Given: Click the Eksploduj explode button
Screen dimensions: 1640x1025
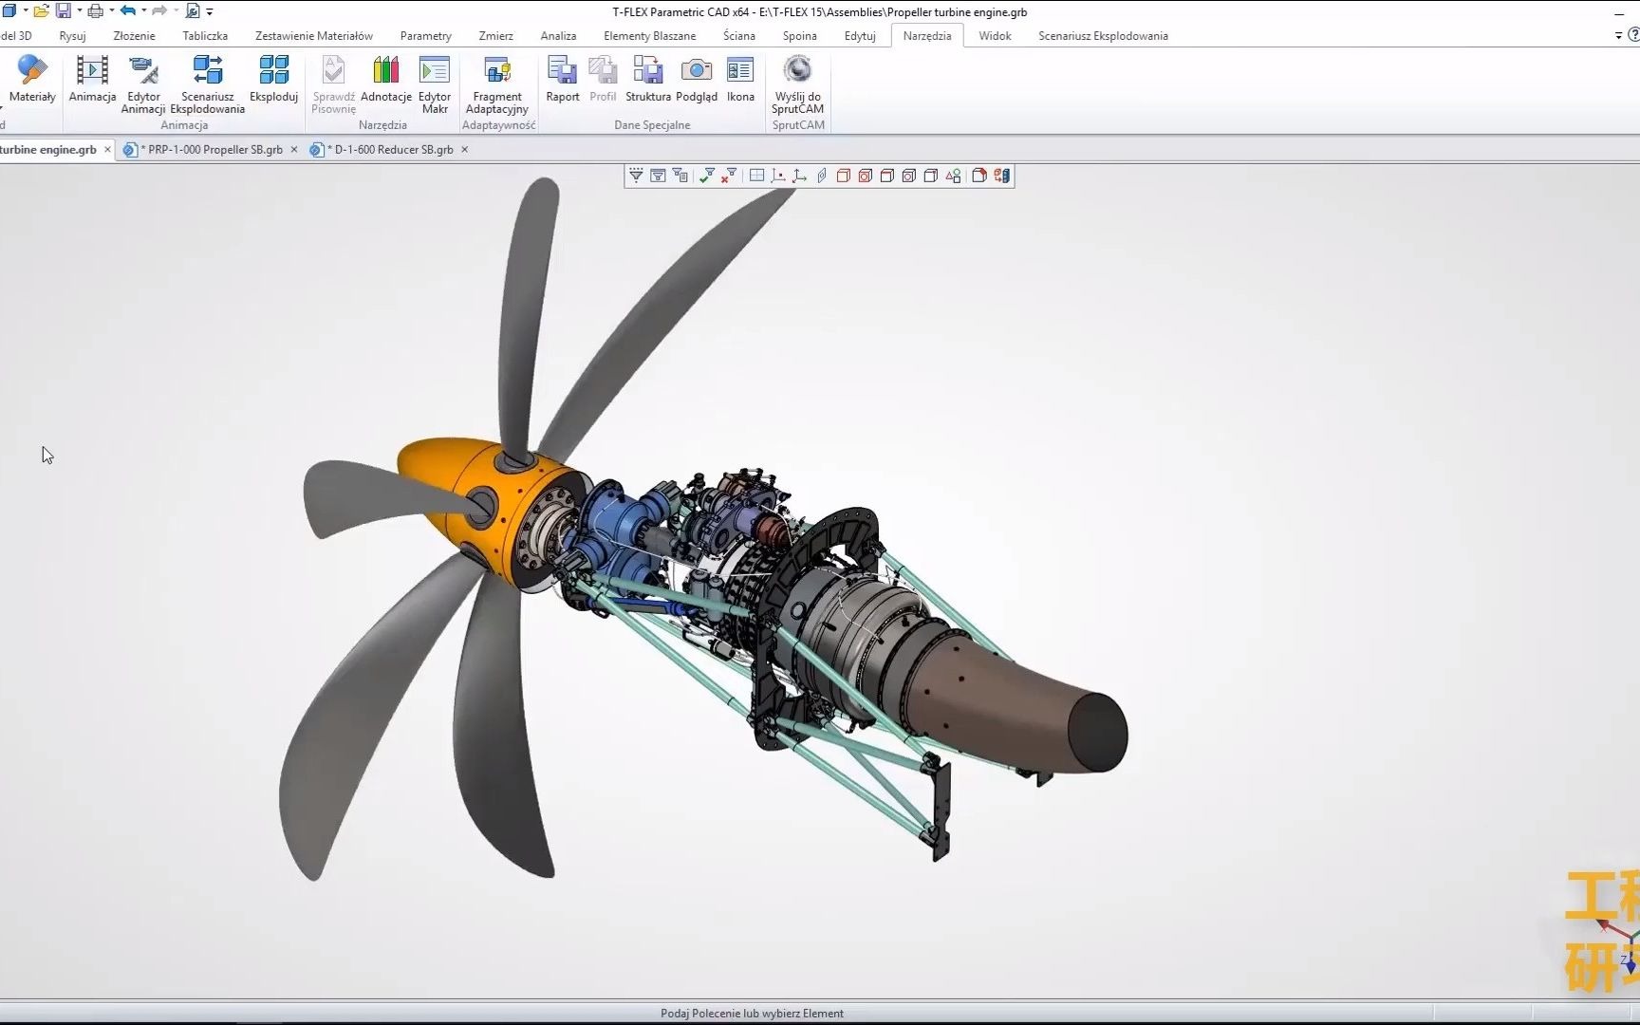Looking at the screenshot, I should click(x=273, y=79).
